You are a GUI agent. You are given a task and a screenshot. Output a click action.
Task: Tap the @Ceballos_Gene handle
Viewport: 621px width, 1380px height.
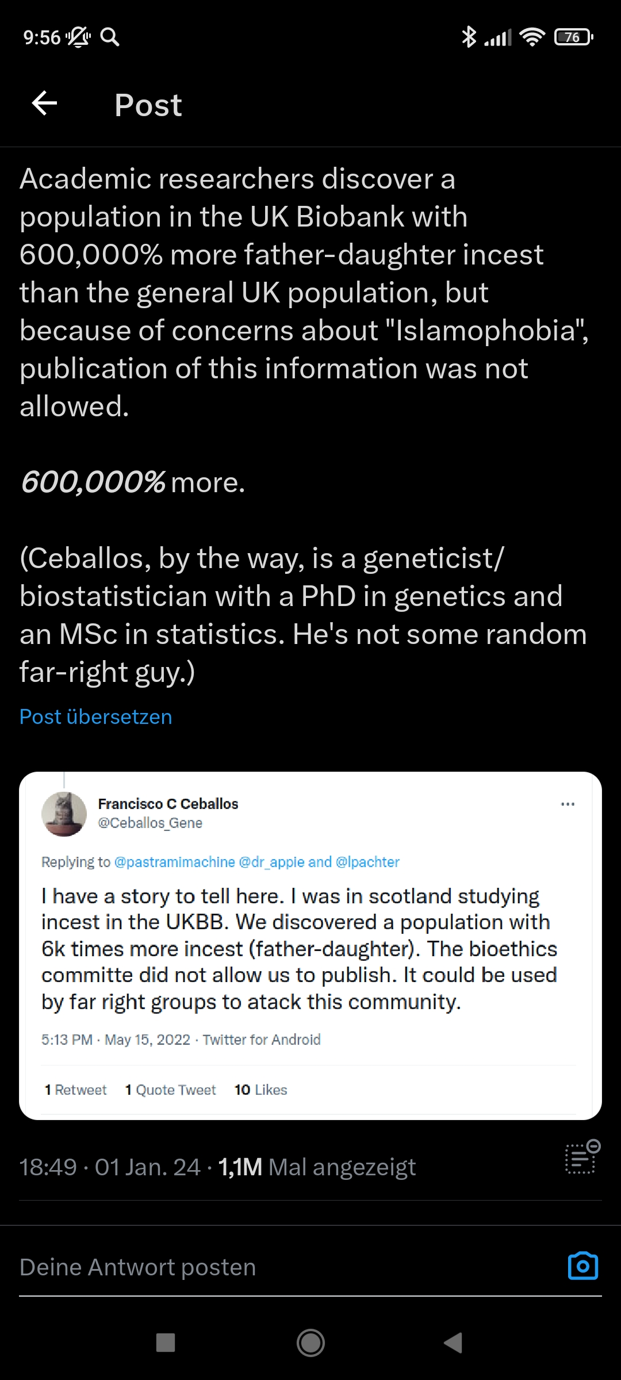tap(150, 823)
